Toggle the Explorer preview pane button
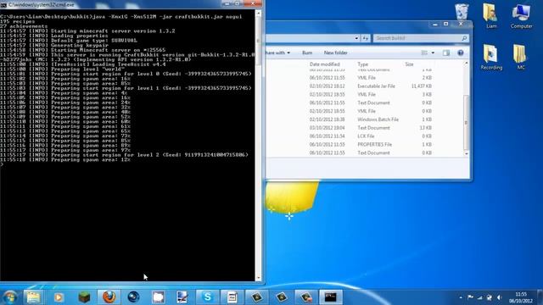Image resolution: width=543 pixels, height=305 pixels. coord(446,53)
